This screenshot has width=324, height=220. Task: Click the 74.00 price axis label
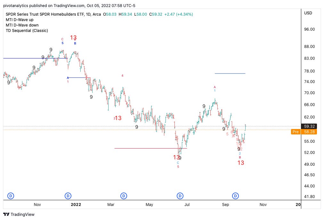click(309, 81)
